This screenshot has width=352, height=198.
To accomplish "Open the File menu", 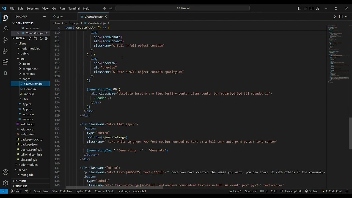I will click(x=12, y=9).
